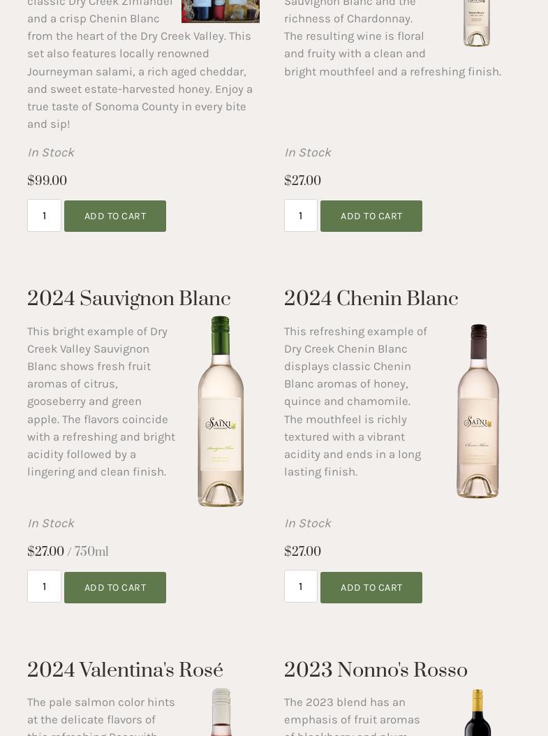Open the 2024 Sauvignon Blanc product page
This screenshot has height=736, width=548.
coord(129,299)
